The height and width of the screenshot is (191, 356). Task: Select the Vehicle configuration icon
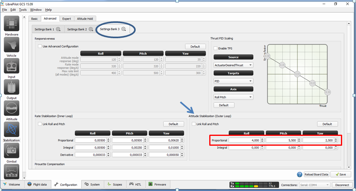pos(11,45)
